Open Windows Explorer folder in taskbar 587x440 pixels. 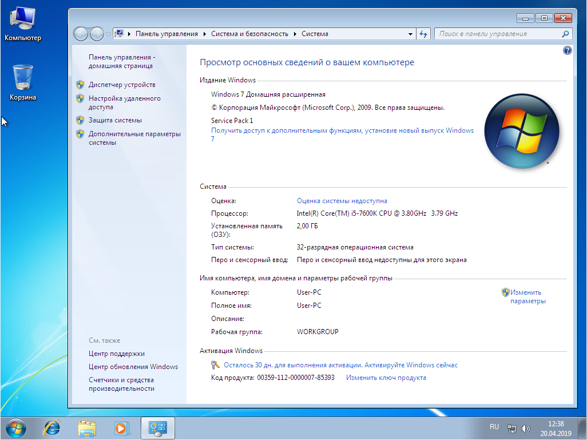87,428
